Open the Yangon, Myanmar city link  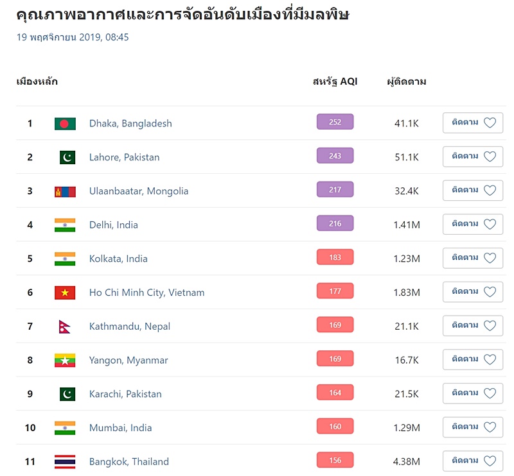point(128,361)
